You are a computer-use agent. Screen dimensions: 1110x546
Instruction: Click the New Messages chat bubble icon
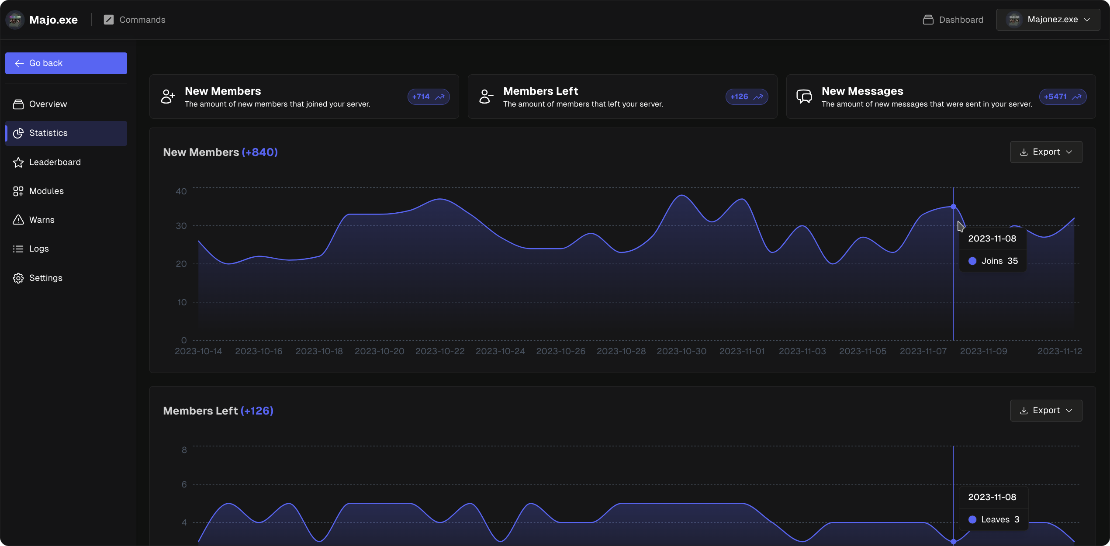(805, 97)
